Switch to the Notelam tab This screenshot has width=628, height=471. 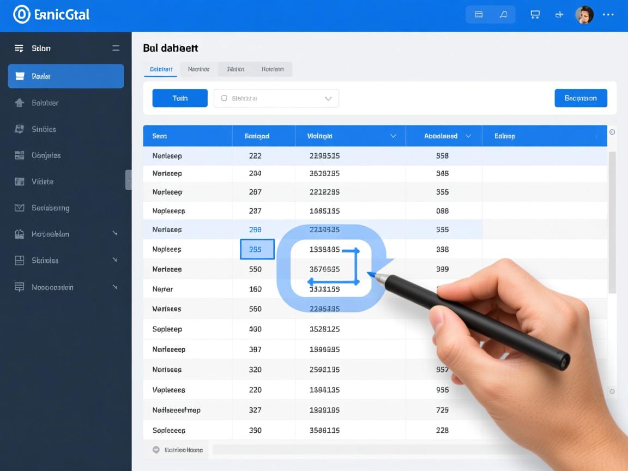pyautogui.click(x=273, y=69)
